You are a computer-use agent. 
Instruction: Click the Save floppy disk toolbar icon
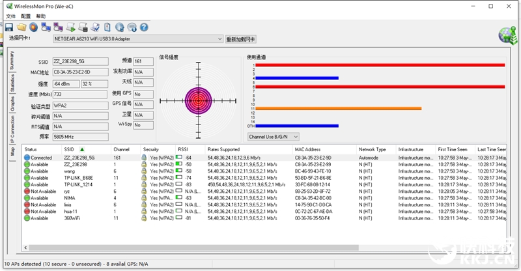pyautogui.click(x=9, y=27)
